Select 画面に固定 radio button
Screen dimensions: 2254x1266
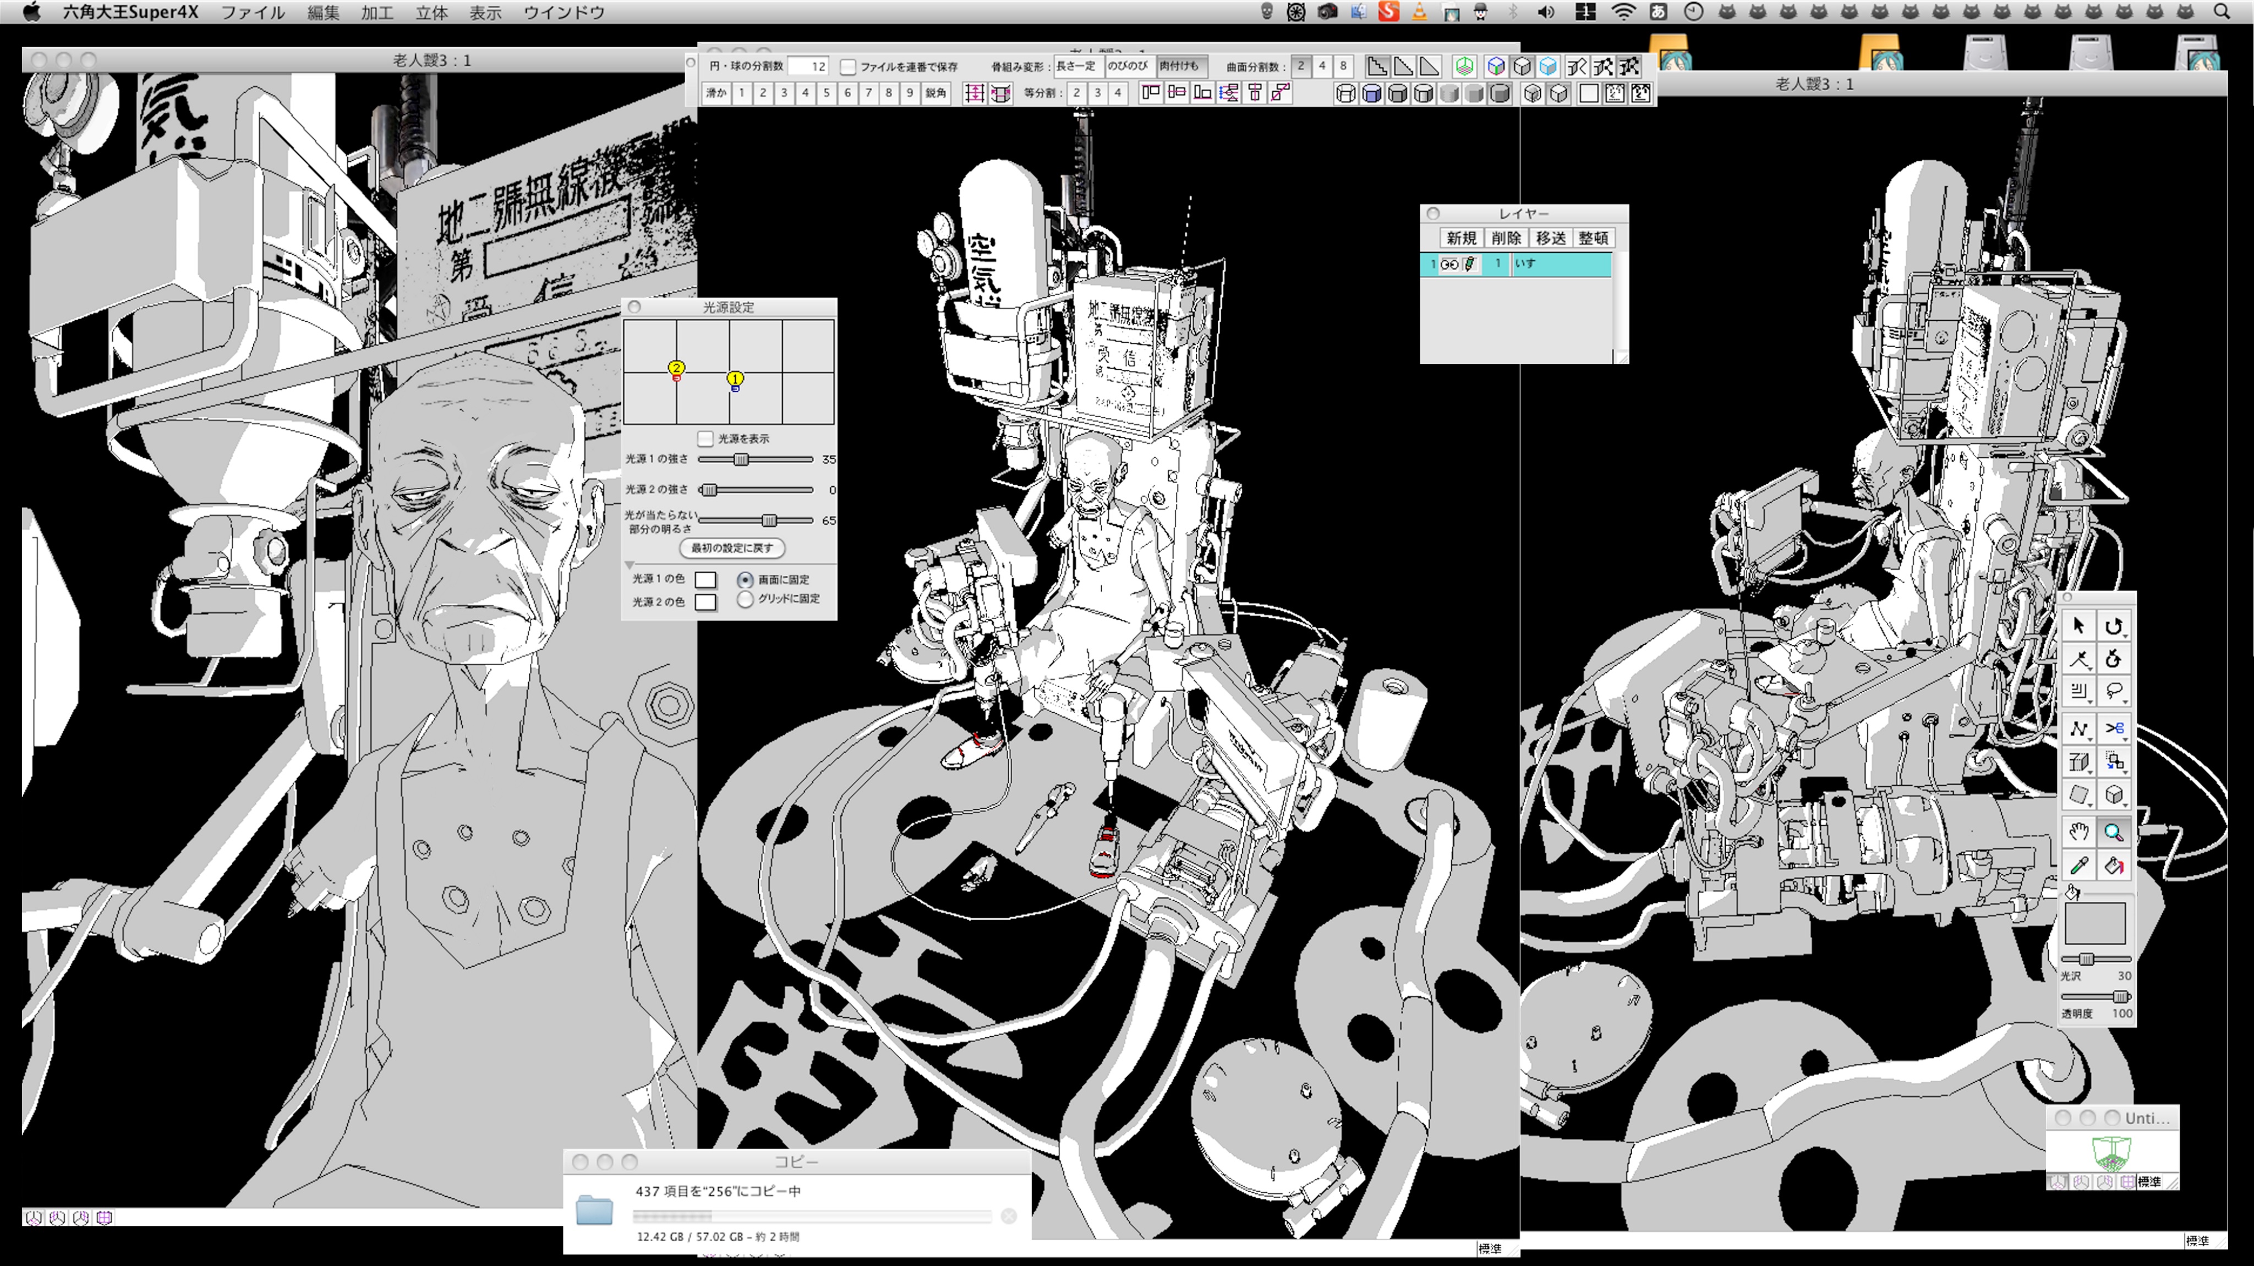pyautogui.click(x=745, y=579)
